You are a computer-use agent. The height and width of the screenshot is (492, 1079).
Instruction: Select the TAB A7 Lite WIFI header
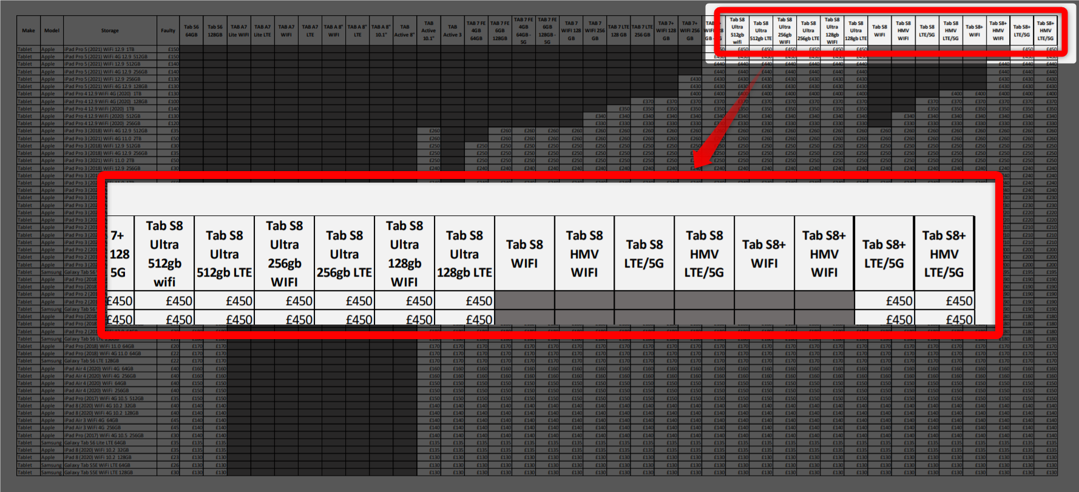[x=238, y=31]
